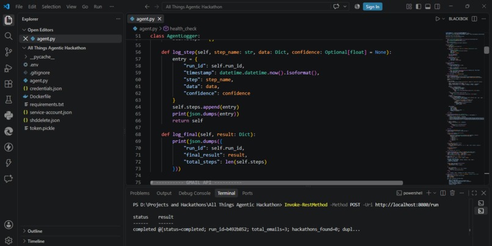
Task: Toggle the primary side bar
Action: (418, 7)
